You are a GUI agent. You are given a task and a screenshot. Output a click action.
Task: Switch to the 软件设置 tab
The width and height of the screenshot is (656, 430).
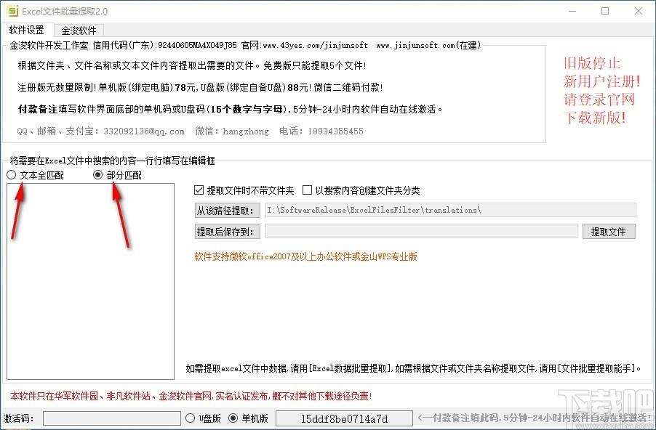point(27,30)
